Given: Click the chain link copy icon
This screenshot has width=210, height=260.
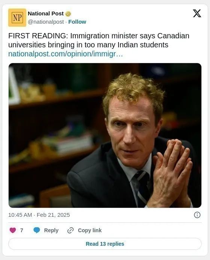Looking at the screenshot, I should [70, 230].
